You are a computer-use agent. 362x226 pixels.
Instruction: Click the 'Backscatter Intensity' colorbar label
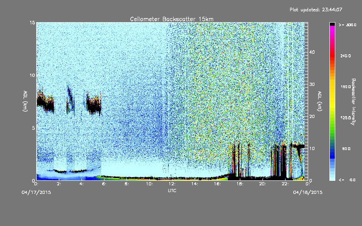[x=353, y=102]
